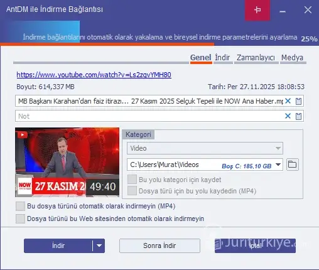The image size is (319, 270).
Task: Minimize the AntDM dialog window
Action: coord(283,10)
